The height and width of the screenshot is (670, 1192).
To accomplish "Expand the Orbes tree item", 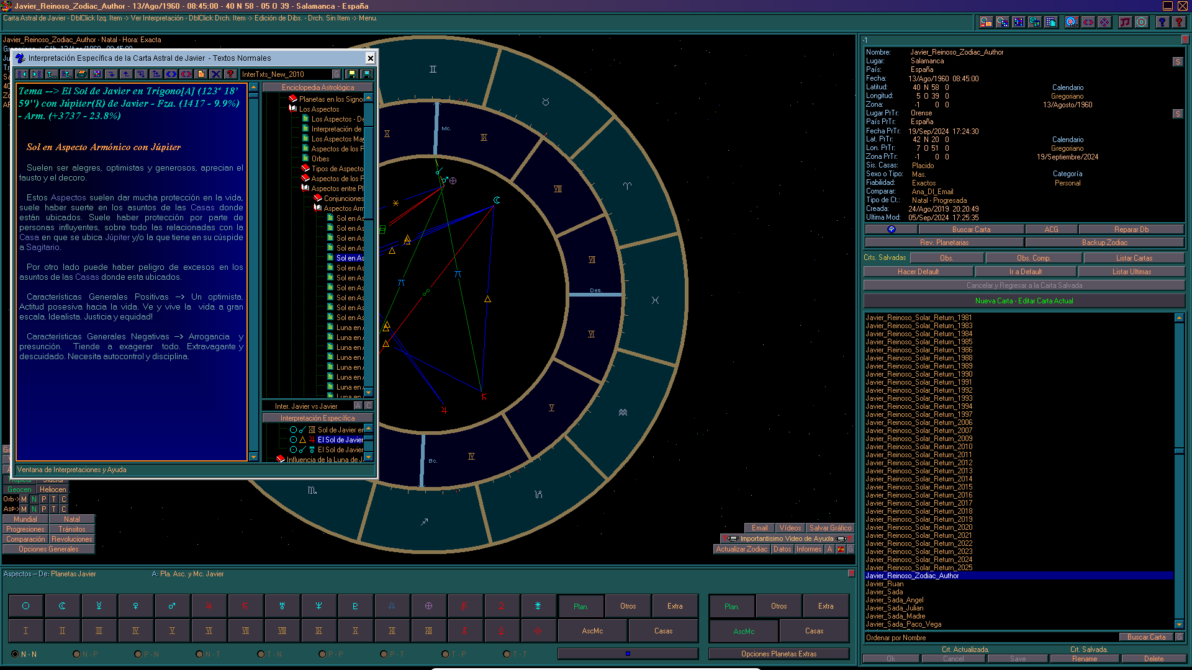I will click(x=319, y=158).
